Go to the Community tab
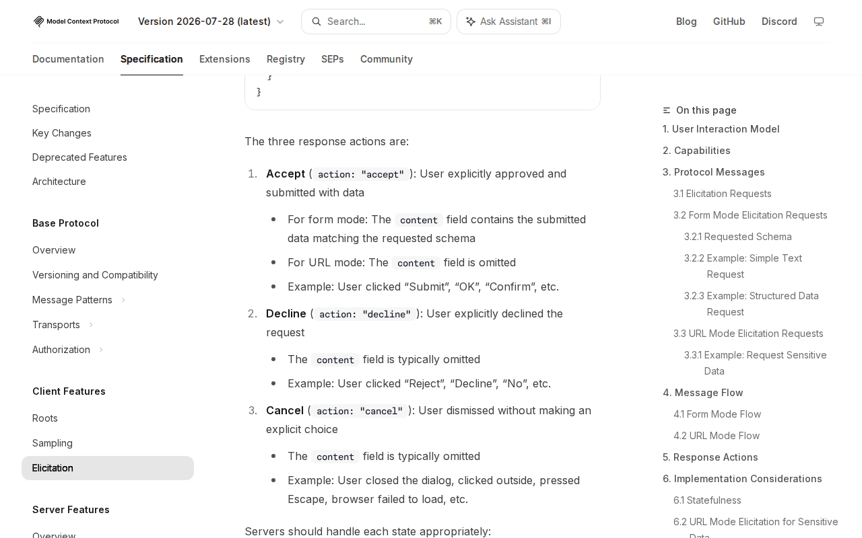862x538 pixels. (x=387, y=59)
